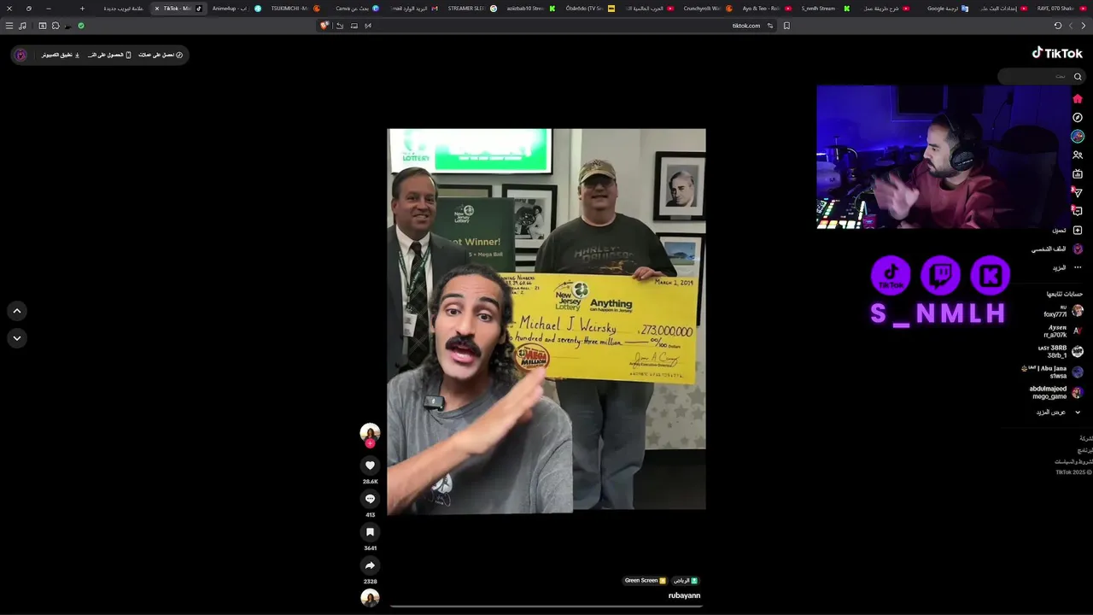Open creator avatar above like button
The width and height of the screenshot is (1093, 615).
(370, 432)
